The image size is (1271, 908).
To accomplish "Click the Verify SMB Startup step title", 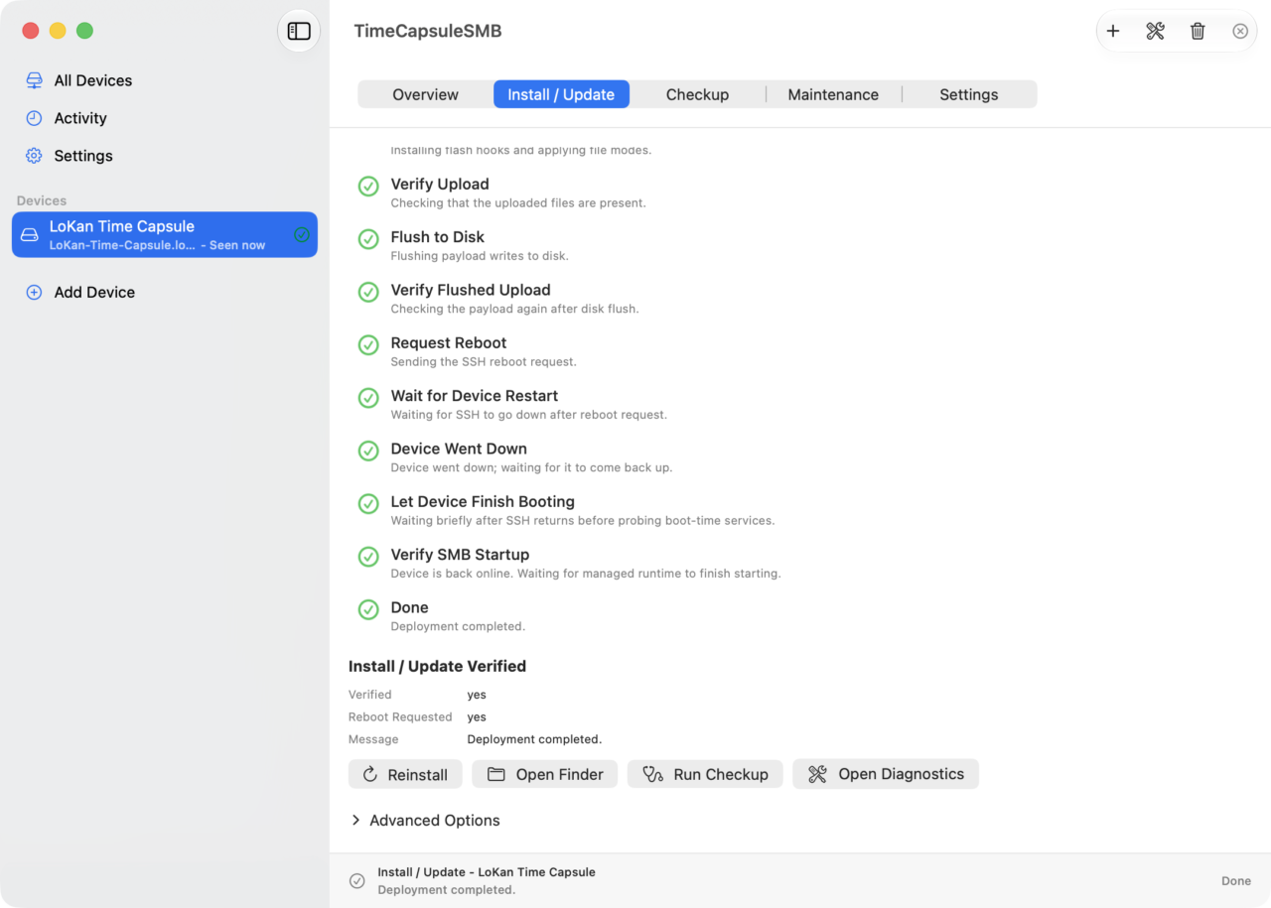I will [460, 555].
